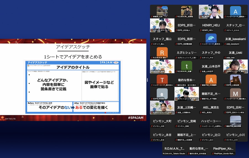Select the narwhal avatar icon
The width and height of the screenshot is (249, 158).
pyautogui.click(x=211, y=38)
